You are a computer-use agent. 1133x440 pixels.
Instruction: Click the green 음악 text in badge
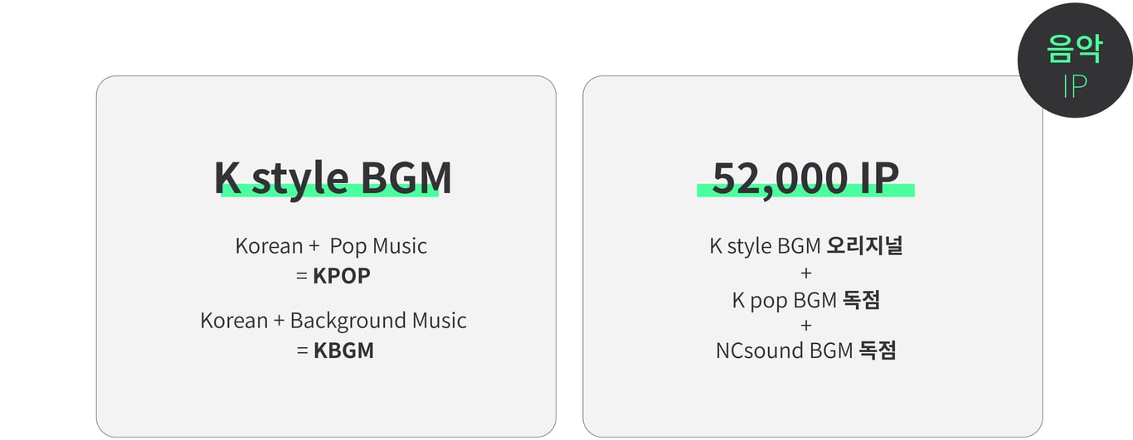pyautogui.click(x=1074, y=49)
